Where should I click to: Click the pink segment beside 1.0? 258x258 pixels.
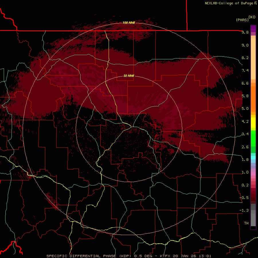253,174
